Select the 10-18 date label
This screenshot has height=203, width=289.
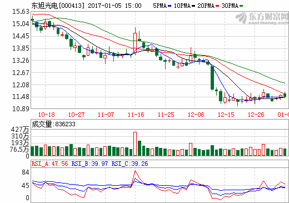47,115
